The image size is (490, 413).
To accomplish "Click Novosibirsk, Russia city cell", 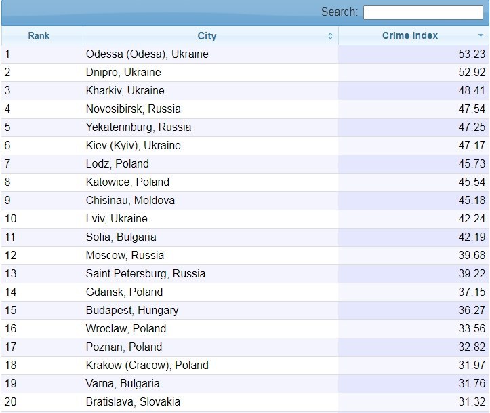I will [211, 109].
